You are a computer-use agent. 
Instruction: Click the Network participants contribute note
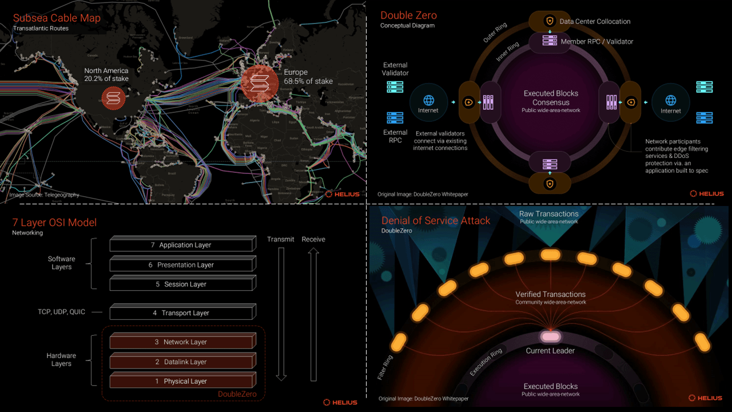click(x=677, y=156)
